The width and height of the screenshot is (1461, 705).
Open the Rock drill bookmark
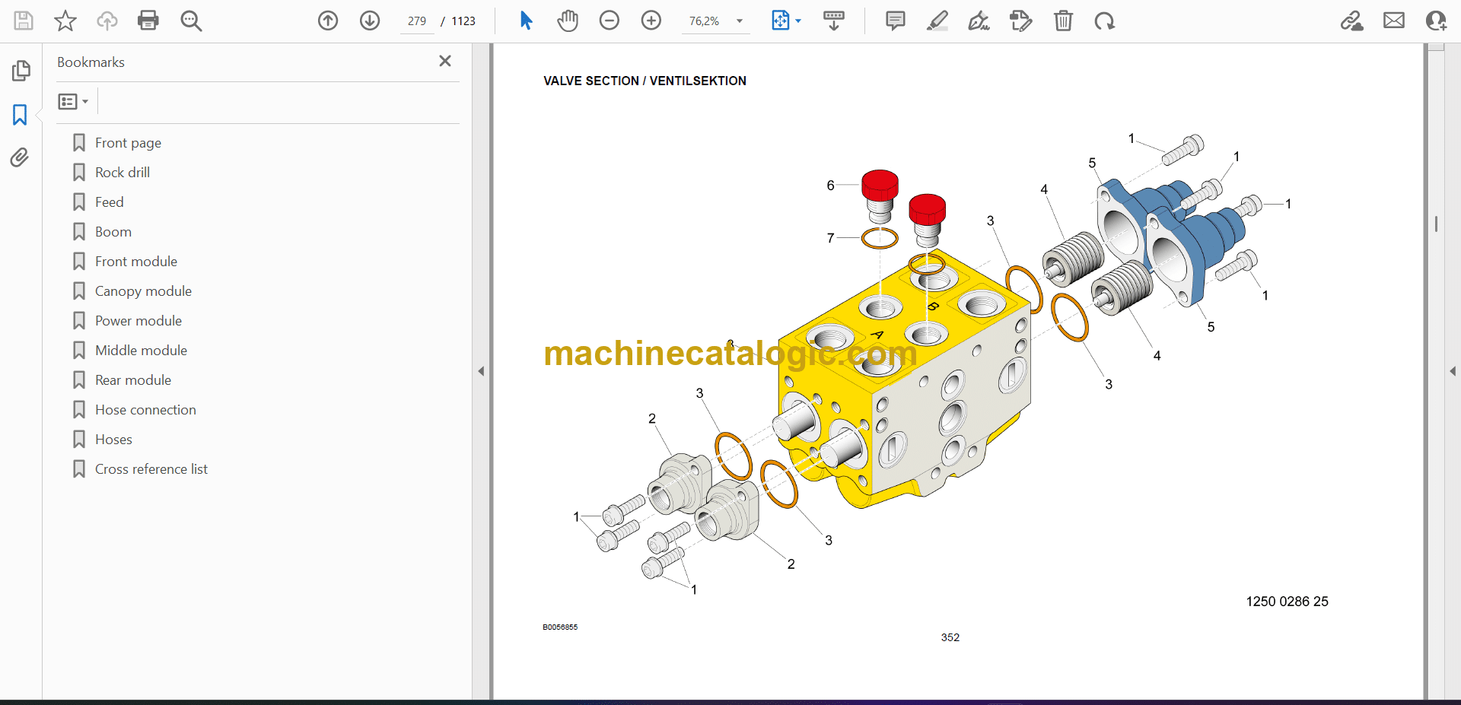[122, 173]
